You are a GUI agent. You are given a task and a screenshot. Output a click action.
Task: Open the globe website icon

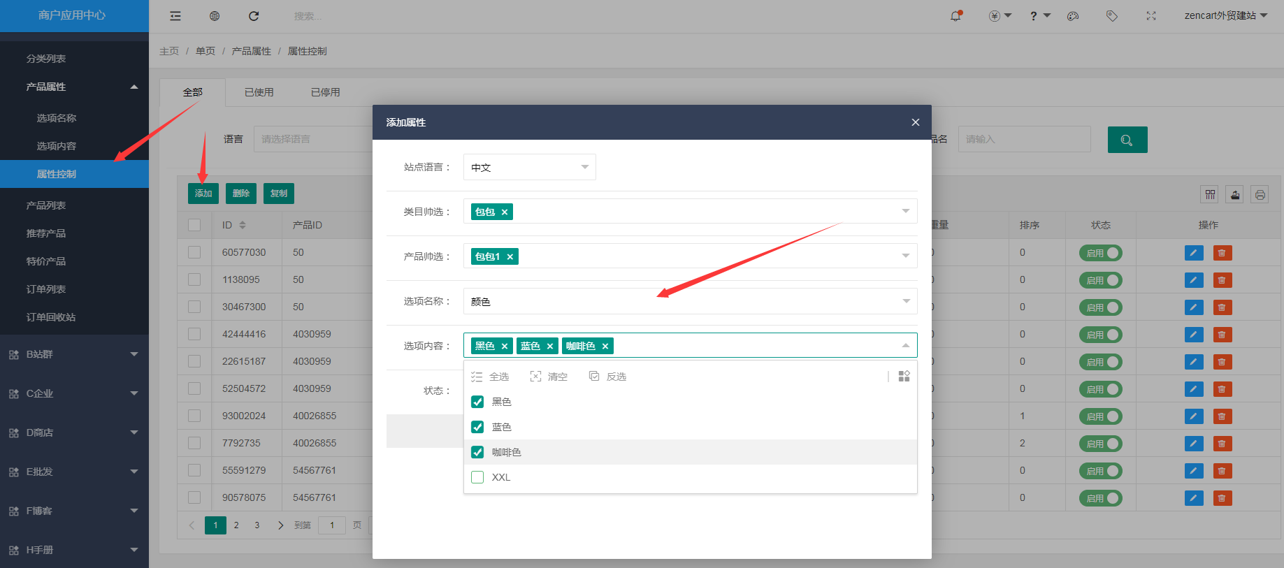point(215,16)
